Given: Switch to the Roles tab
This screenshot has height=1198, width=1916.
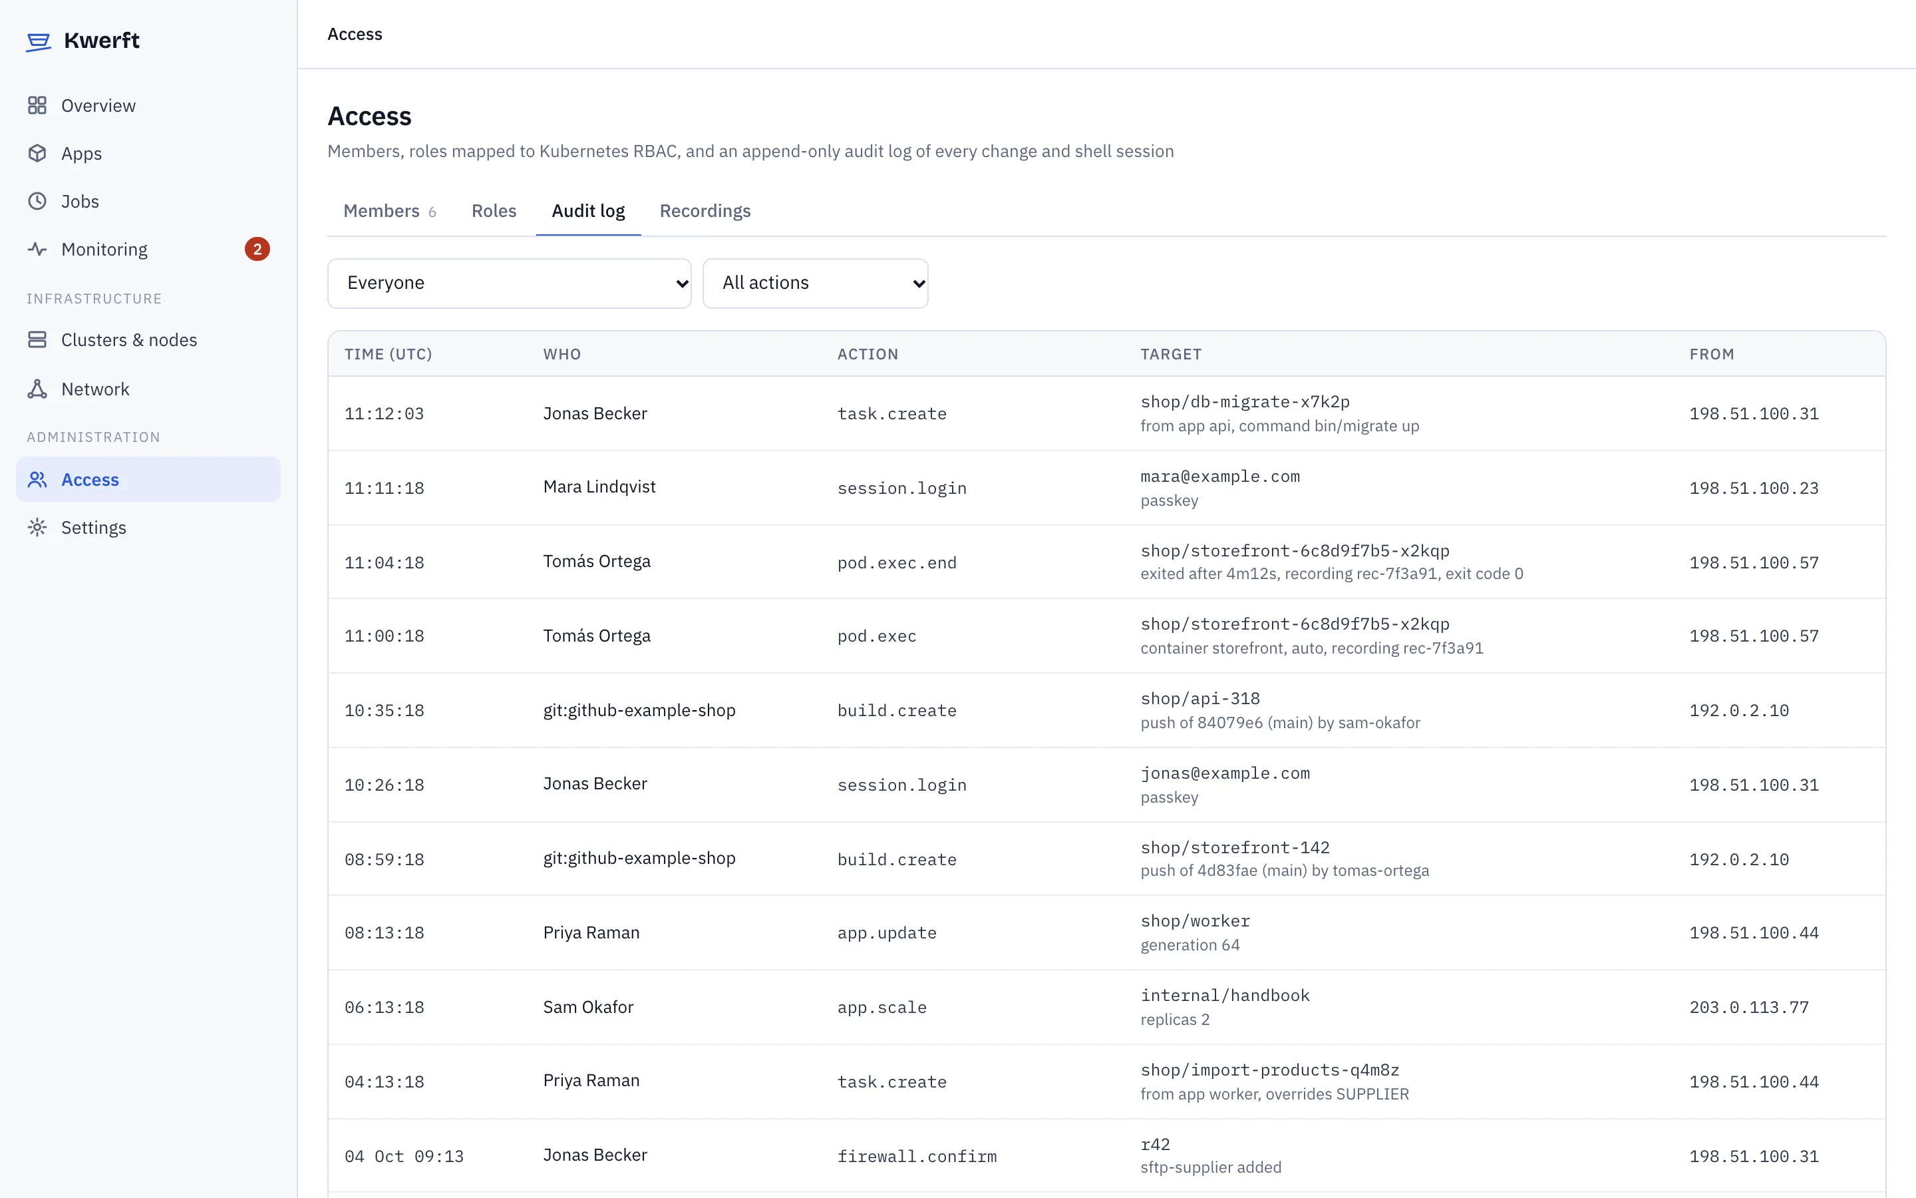Looking at the screenshot, I should 494,211.
